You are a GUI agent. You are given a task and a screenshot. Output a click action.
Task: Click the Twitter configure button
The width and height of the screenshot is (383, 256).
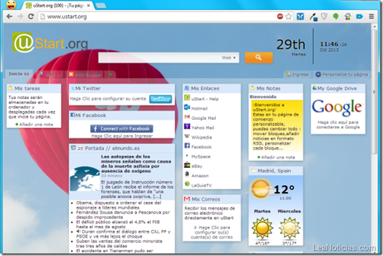pos(160,99)
